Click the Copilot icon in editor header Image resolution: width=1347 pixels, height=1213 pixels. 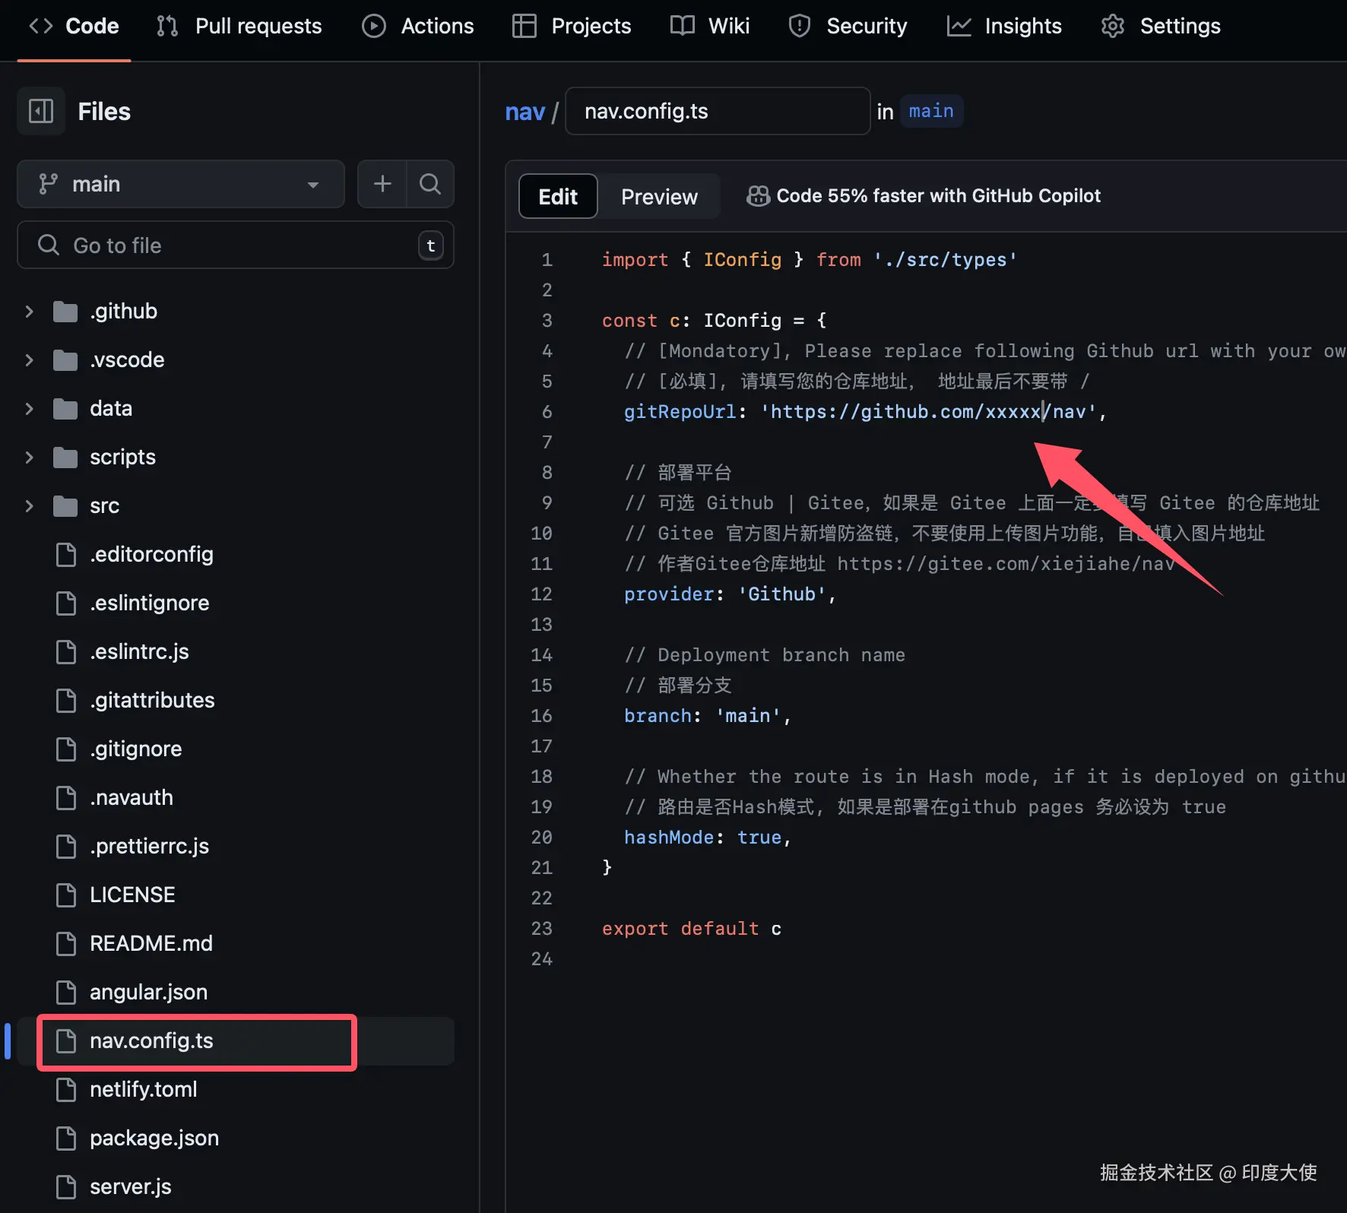pos(758,196)
